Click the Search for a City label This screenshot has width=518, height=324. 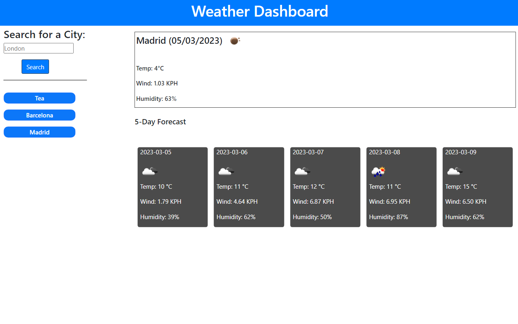click(x=45, y=35)
